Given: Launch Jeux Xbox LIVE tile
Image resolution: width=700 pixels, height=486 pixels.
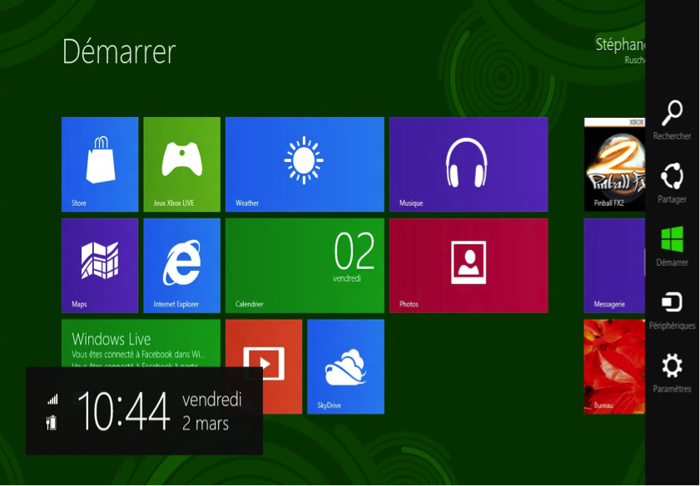Looking at the screenshot, I should click(181, 164).
